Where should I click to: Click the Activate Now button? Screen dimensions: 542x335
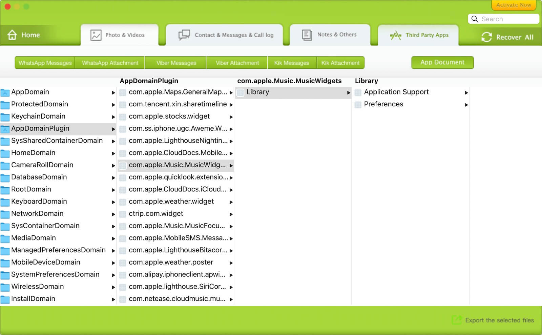[x=514, y=5]
